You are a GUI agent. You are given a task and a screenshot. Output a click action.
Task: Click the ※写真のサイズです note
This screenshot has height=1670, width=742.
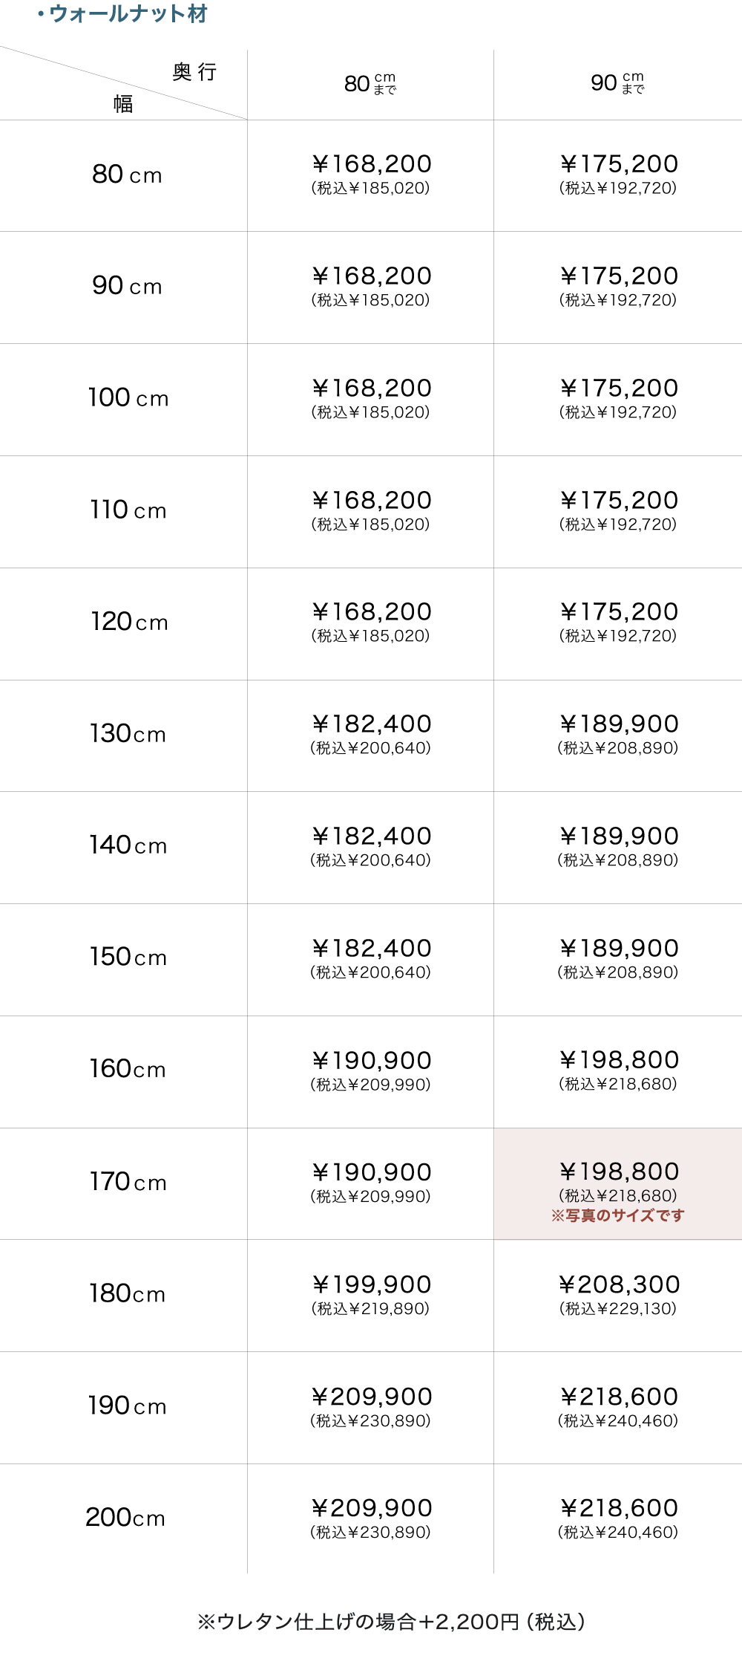[x=617, y=1216]
